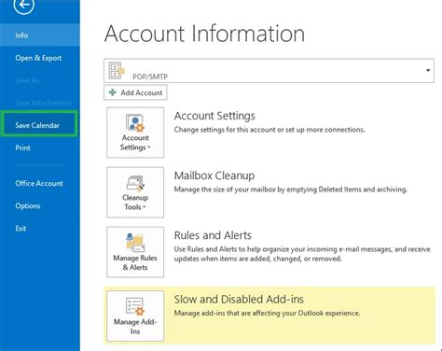Click the text 'Manage add-ins that are affecting'
442x351 pixels.
(x=226, y=313)
